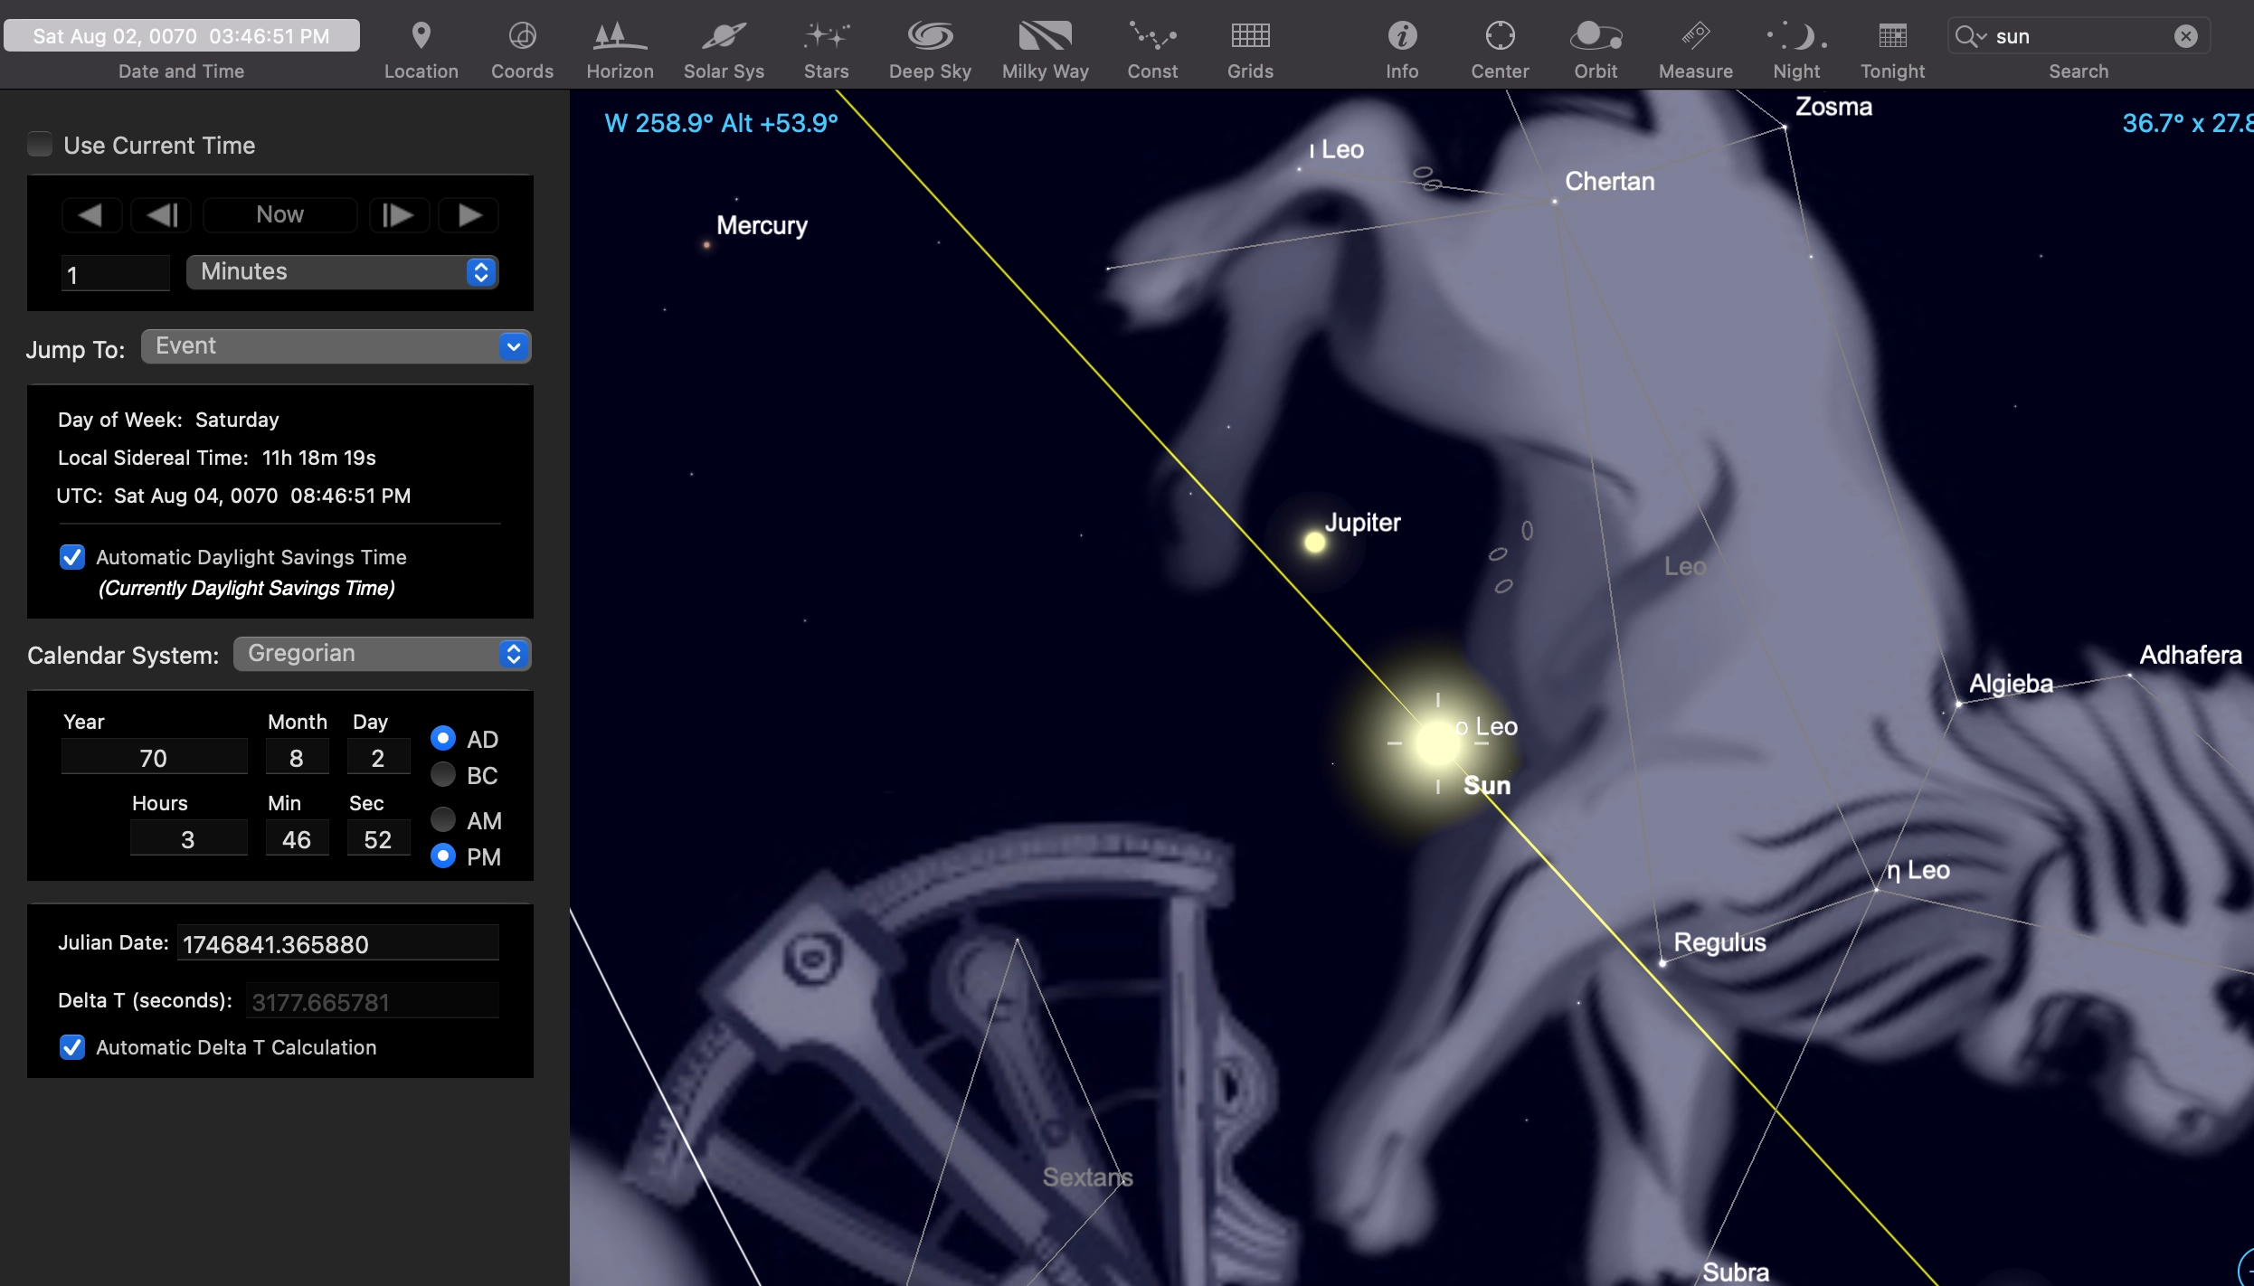Click the Min input field
The width and height of the screenshot is (2254, 1286).
coord(297,839)
